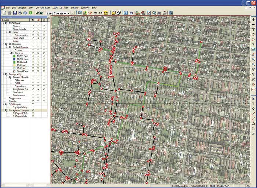Click the blue undo arrow icon
The width and height of the screenshot is (257, 188).
[x=131, y=12]
